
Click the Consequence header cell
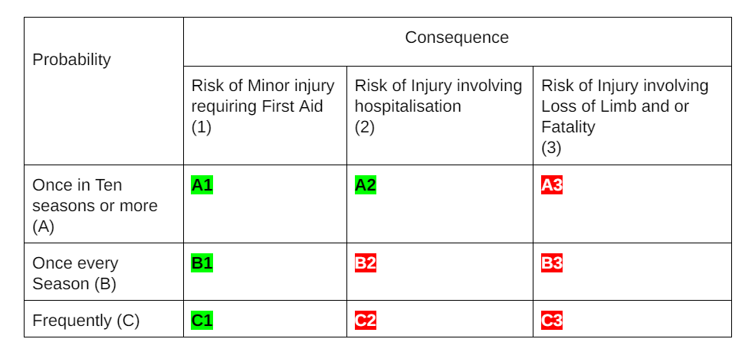tap(457, 42)
